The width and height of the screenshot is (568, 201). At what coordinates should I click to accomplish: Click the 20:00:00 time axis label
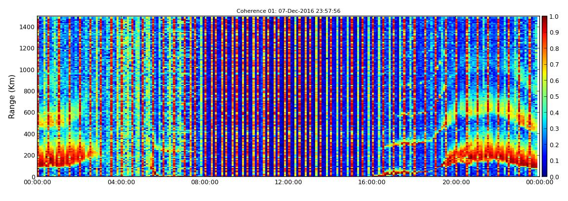pyautogui.click(x=455, y=182)
